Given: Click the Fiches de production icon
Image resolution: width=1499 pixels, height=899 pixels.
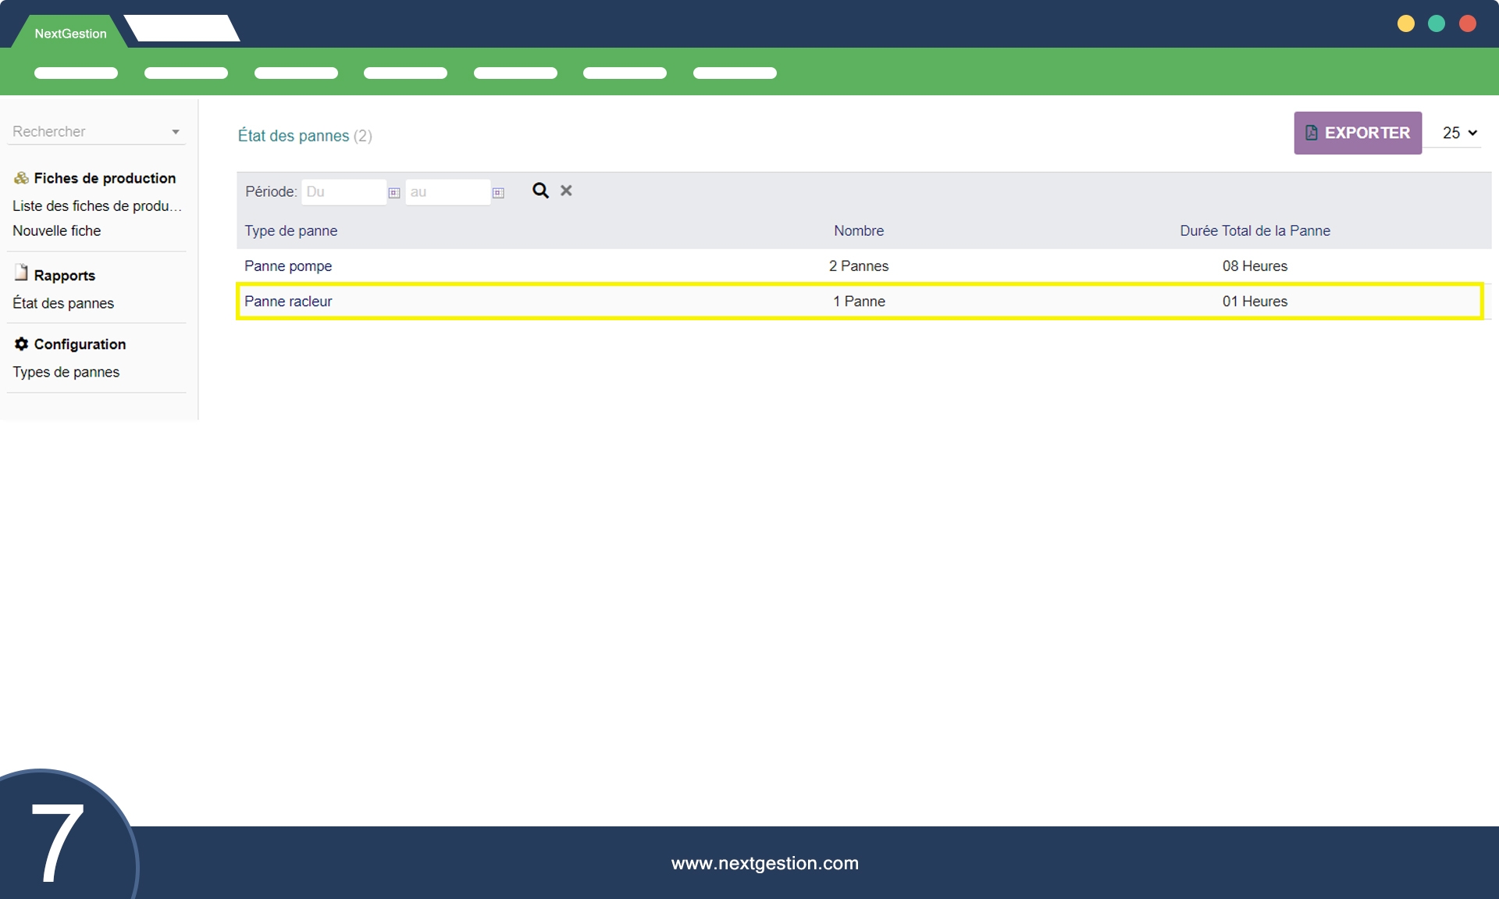Looking at the screenshot, I should tap(21, 178).
